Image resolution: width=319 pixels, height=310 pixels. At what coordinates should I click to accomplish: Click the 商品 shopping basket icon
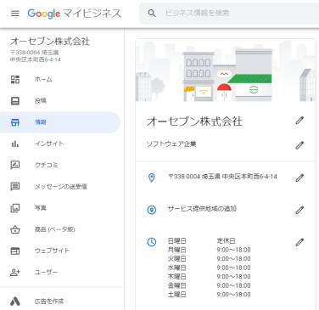click(x=15, y=229)
